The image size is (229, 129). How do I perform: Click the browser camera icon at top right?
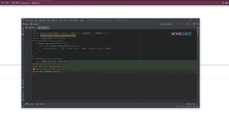tap(223, 3)
